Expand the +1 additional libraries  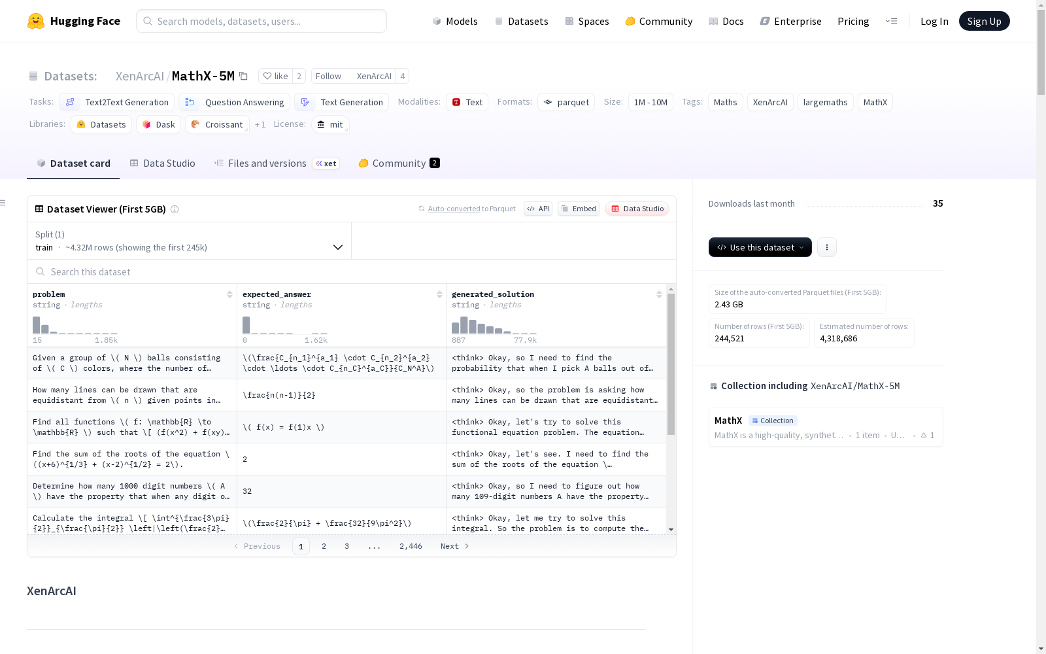tap(260, 124)
